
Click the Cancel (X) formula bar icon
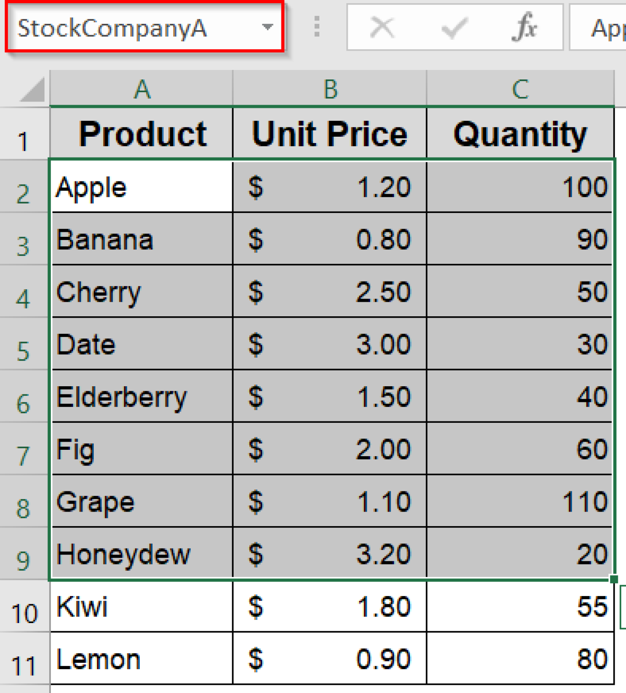pyautogui.click(x=382, y=28)
